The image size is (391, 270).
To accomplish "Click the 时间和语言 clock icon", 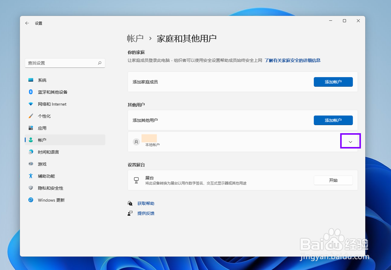I will pyautogui.click(x=31, y=152).
